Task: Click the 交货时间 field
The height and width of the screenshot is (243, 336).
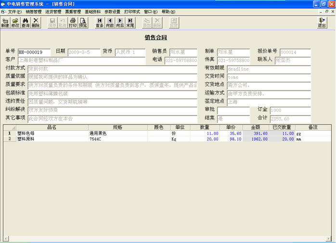Action: tap(269, 77)
